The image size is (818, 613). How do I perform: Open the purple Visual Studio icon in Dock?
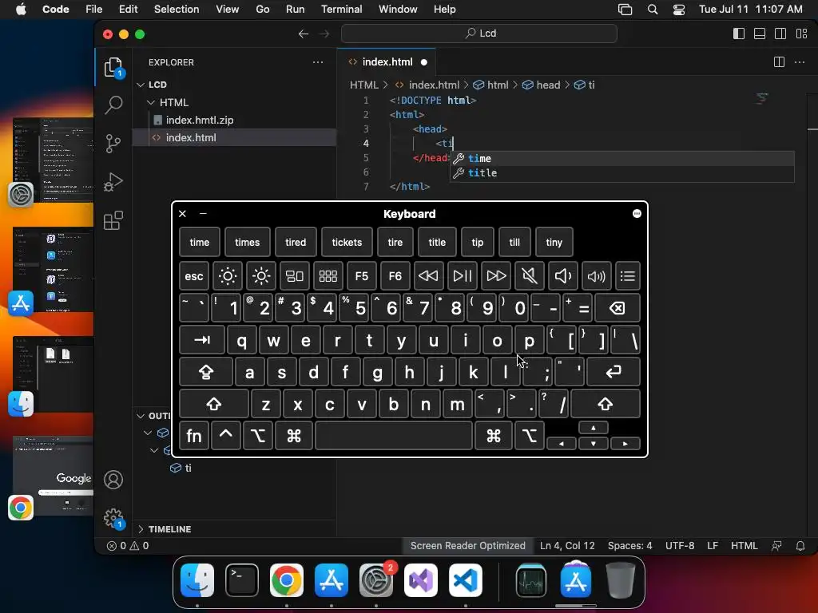421,580
